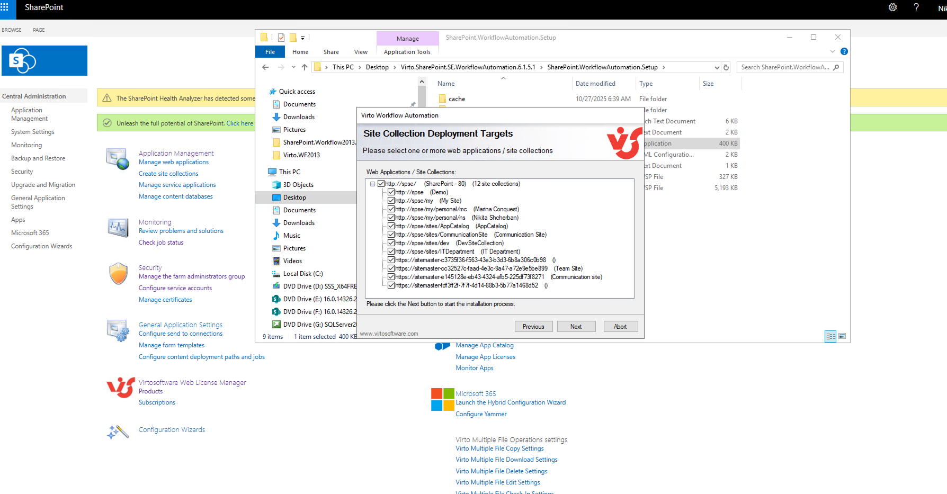Open the Quick Access Toolbar customize dropdown
The image size is (947, 494).
303,37
